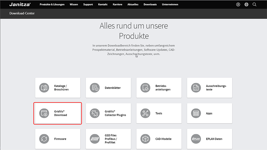
Task: Open the globe language selector
Action: click(x=246, y=5)
